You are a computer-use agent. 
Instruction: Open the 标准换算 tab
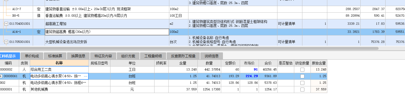pyautogui.click(x=55, y=56)
